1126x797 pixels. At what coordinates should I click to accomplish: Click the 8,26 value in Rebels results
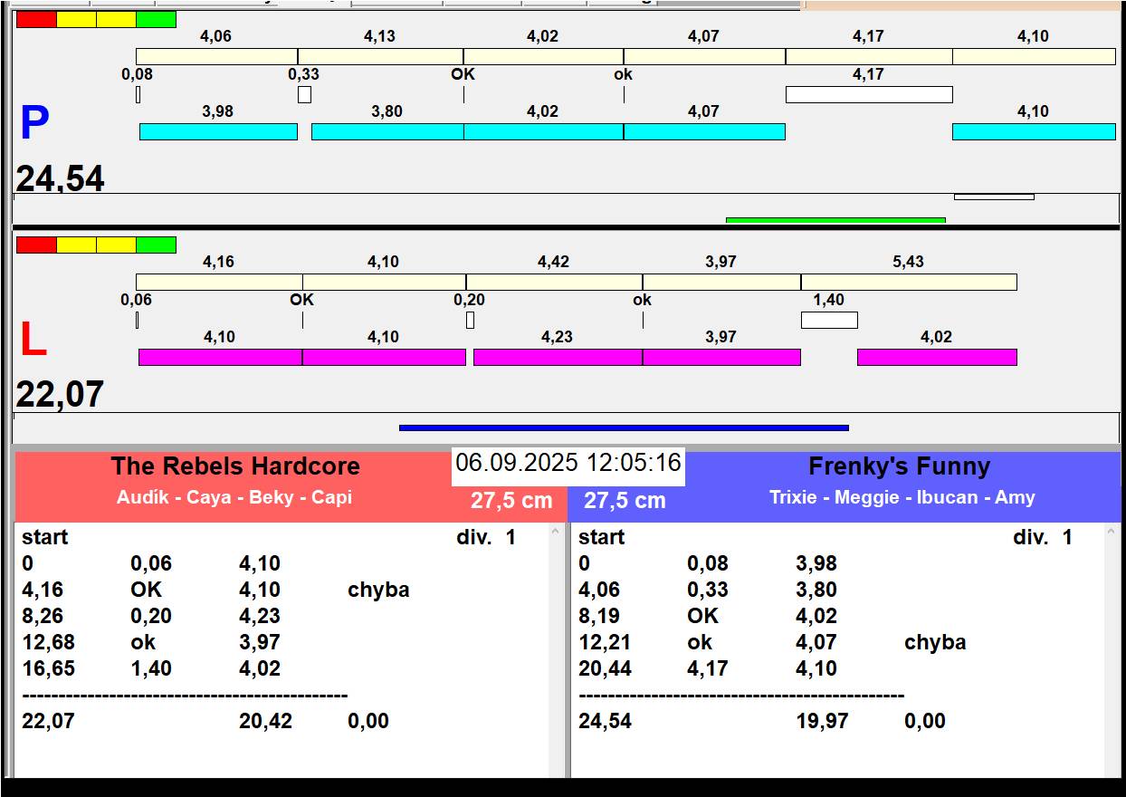43,616
